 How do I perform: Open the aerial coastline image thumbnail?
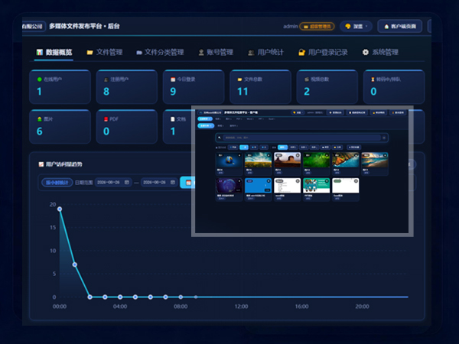tap(346, 160)
